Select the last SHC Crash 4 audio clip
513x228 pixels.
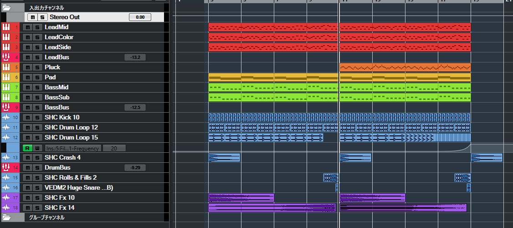point(487,158)
